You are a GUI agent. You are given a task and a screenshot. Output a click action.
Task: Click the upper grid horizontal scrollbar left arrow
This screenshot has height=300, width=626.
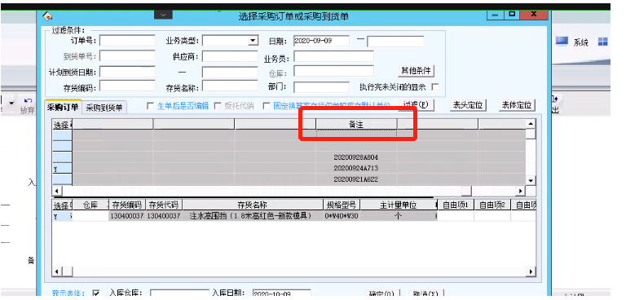[57, 191]
